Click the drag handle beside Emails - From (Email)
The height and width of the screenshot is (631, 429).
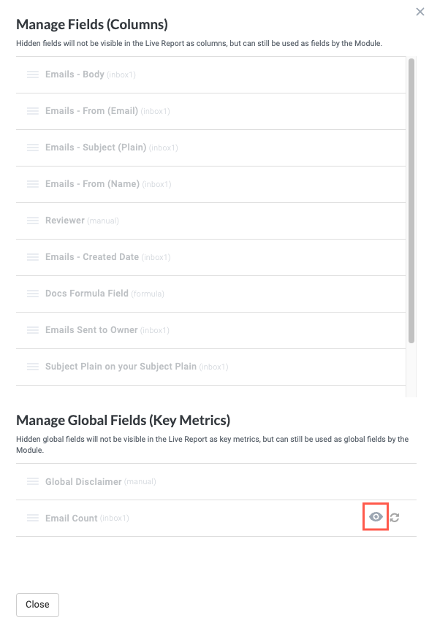point(32,111)
